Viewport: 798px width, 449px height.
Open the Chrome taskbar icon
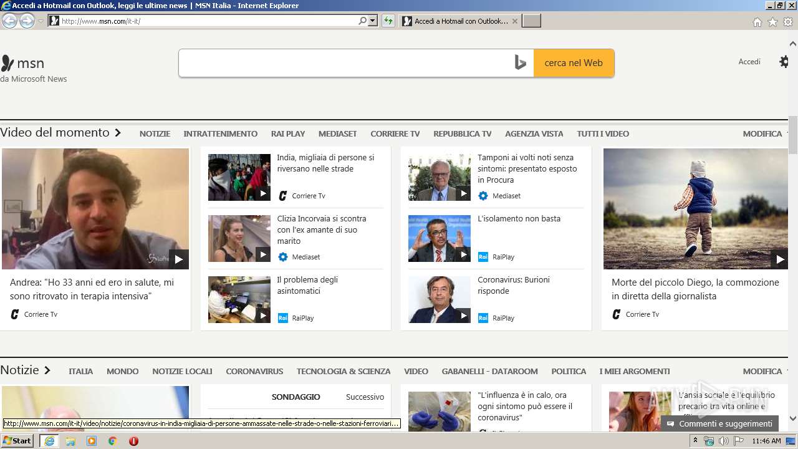click(x=112, y=441)
